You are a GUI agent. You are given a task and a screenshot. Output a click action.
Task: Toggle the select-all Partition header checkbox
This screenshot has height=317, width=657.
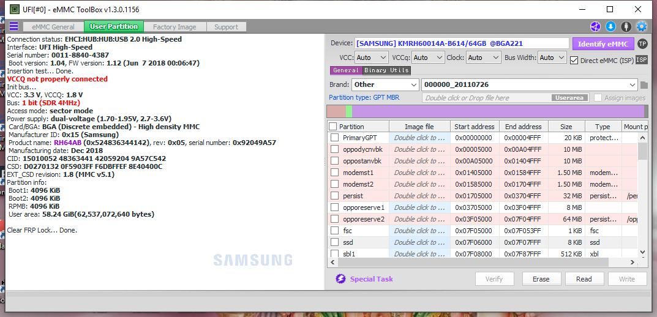point(332,127)
